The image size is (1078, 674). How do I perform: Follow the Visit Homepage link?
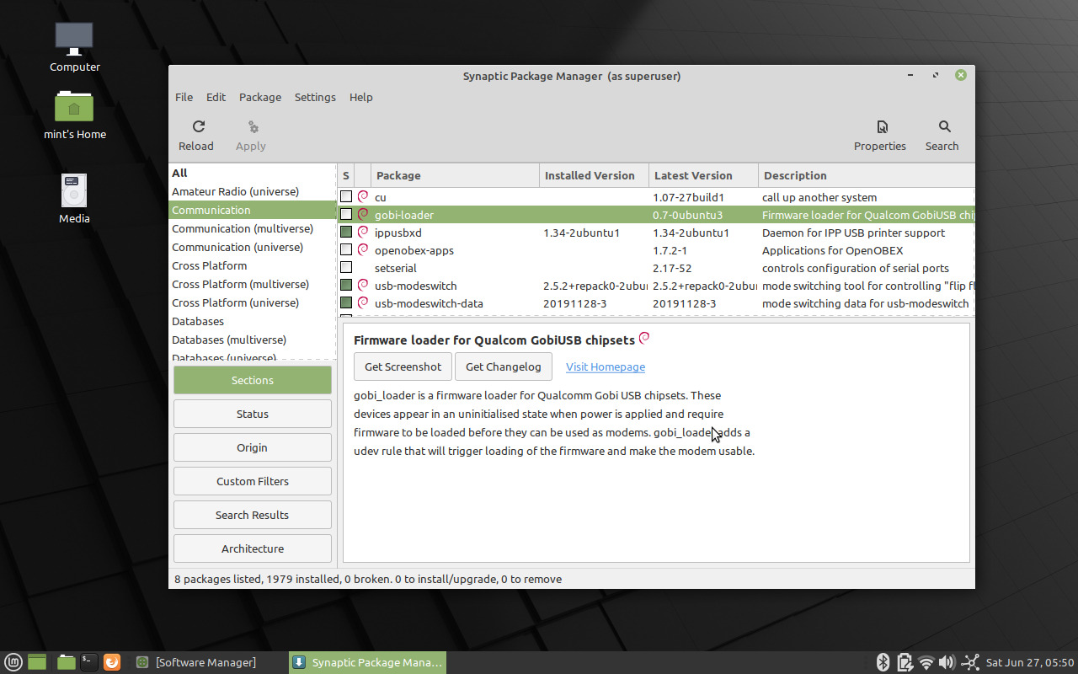tap(605, 366)
